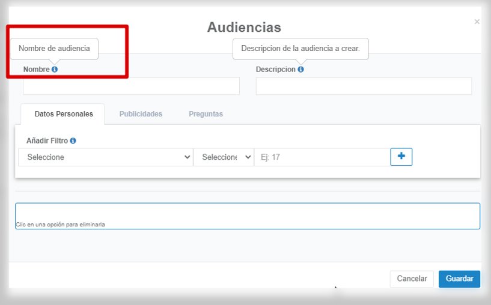Click the info icon beside Descripcion
Screen dimensions: 491x305
point(300,69)
